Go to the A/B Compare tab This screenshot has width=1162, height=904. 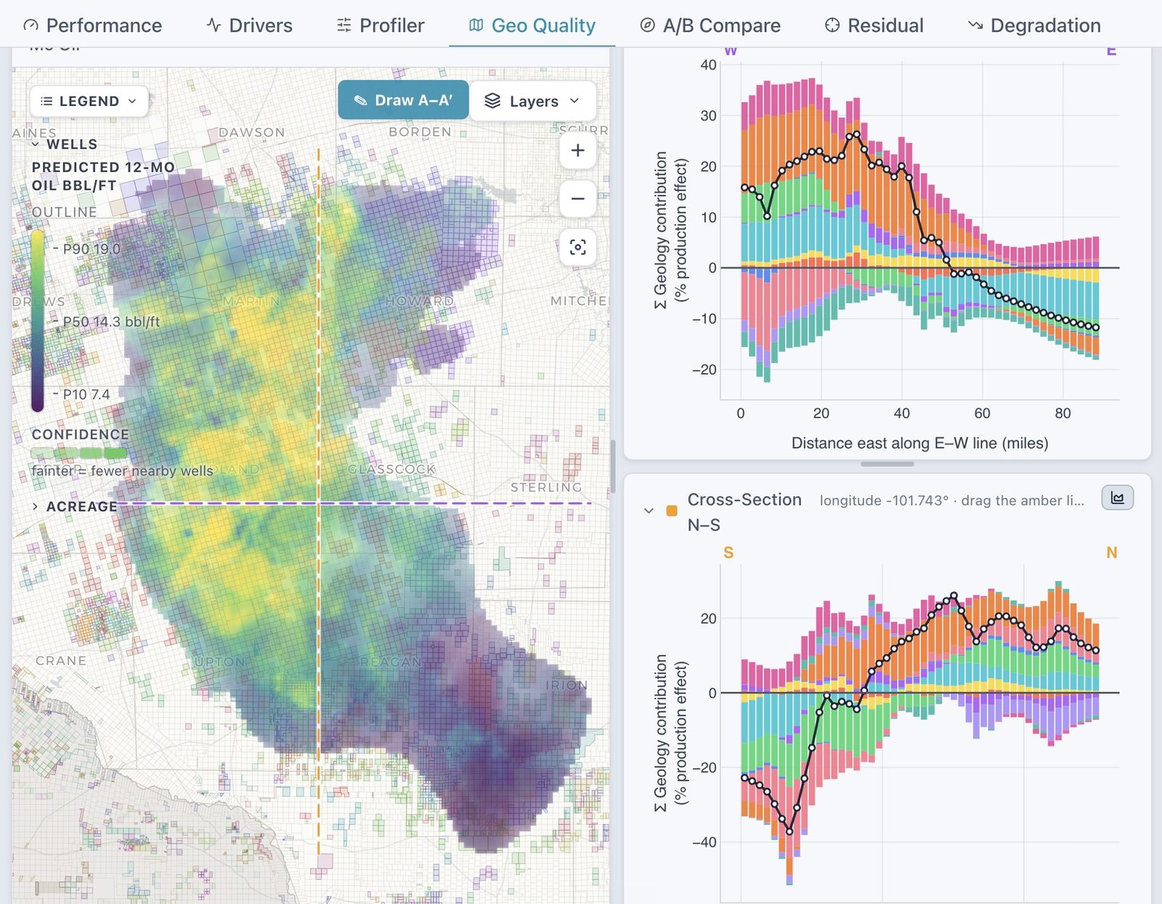(710, 25)
